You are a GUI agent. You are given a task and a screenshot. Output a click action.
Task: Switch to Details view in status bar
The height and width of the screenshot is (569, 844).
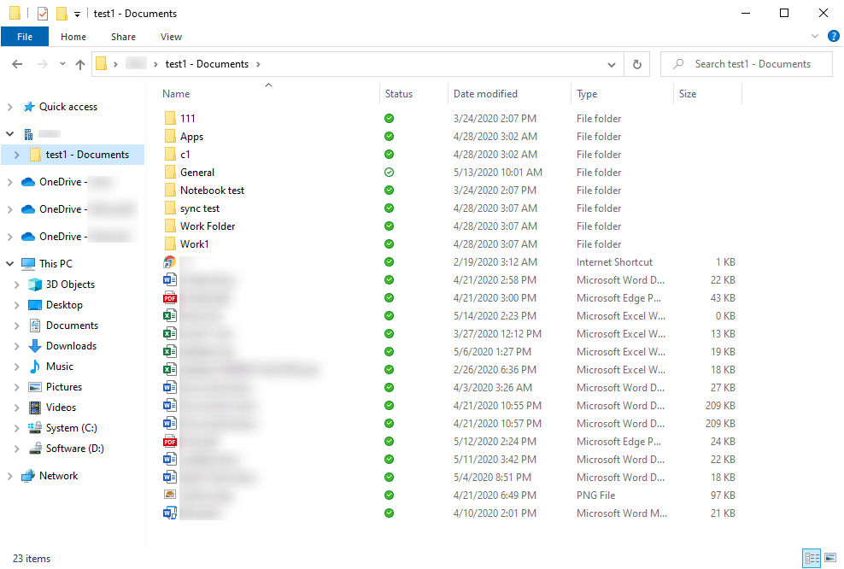click(812, 558)
